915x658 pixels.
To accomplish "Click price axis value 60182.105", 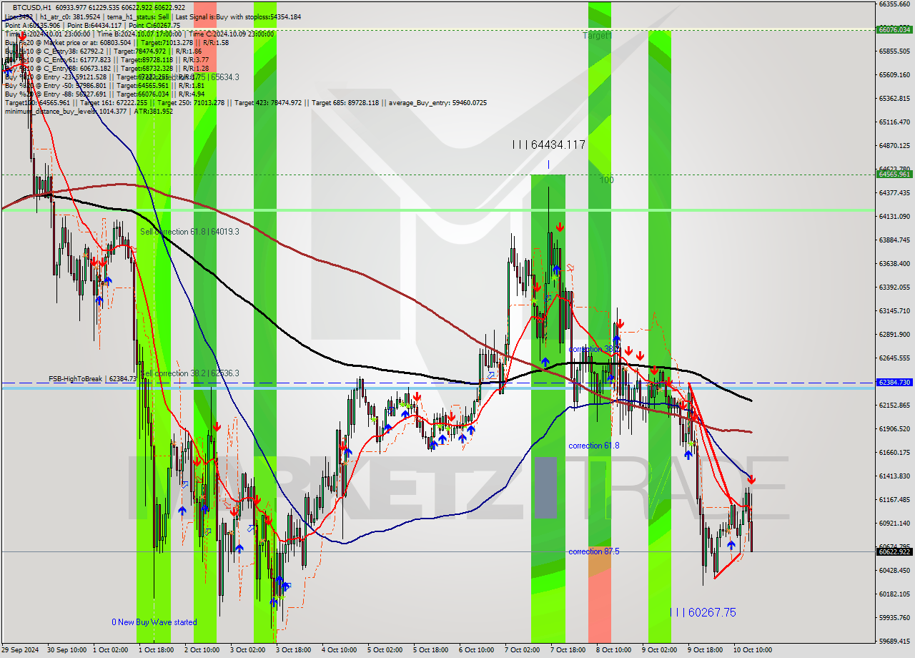I will pos(894,594).
